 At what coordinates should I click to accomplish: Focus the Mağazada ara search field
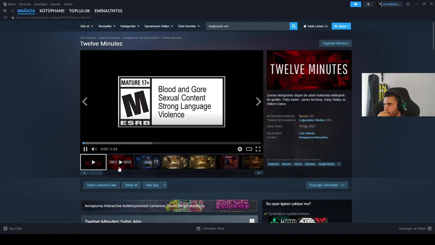pyautogui.click(x=248, y=26)
